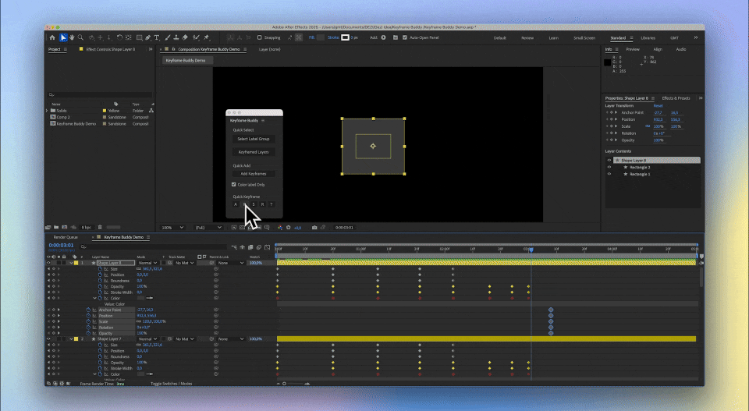The width and height of the screenshot is (749, 411).
Task: Open the viewer (Full) resolution dropdown
Action: click(208, 228)
